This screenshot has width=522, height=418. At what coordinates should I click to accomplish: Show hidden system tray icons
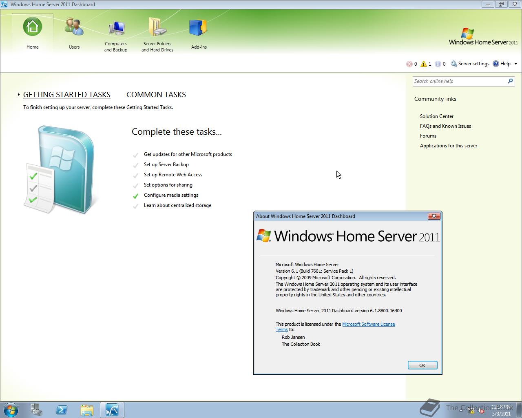pos(461,410)
